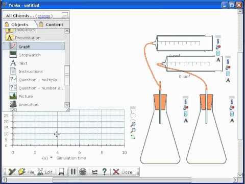Click the atoms icon beside the lower syringe
Image resolution: width=245 pixels, height=184 pixels.
[x=228, y=67]
